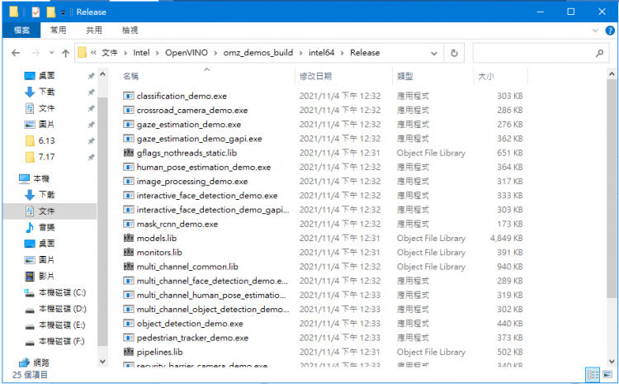Go up one folder level
Image resolution: width=619 pixels, height=384 pixels.
tap(64, 53)
